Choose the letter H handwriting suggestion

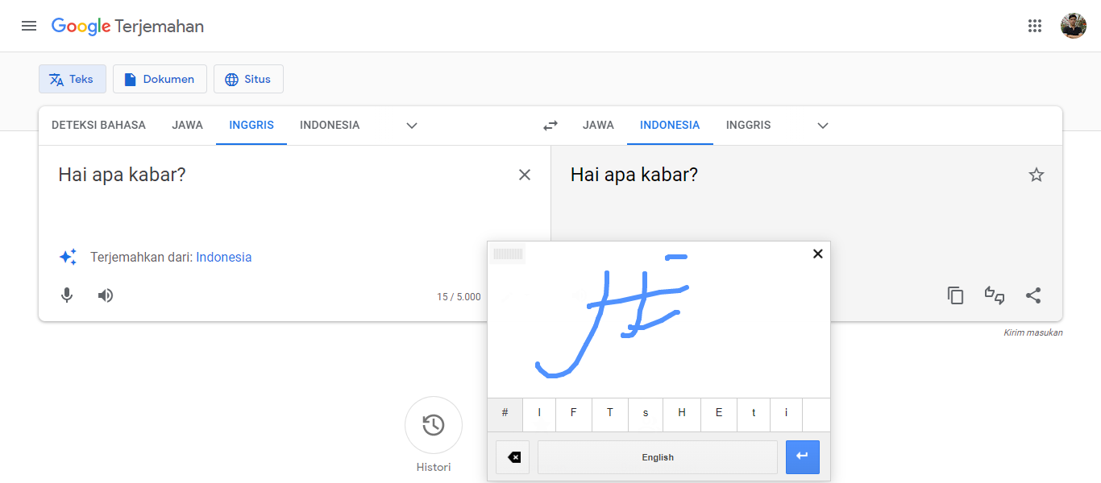681,414
